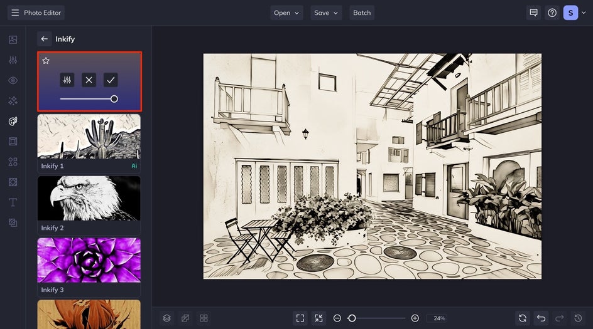Click the Layers icon in the bottom bar
Viewport: 593px width, 329px height.
[x=167, y=318]
